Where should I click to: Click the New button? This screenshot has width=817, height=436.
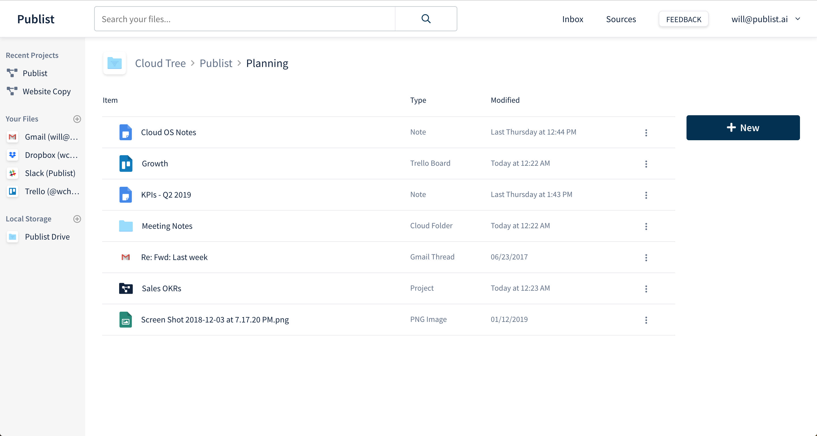[742, 128]
